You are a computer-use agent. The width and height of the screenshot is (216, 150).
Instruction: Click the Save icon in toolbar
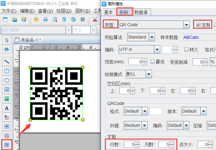click(24, 19)
